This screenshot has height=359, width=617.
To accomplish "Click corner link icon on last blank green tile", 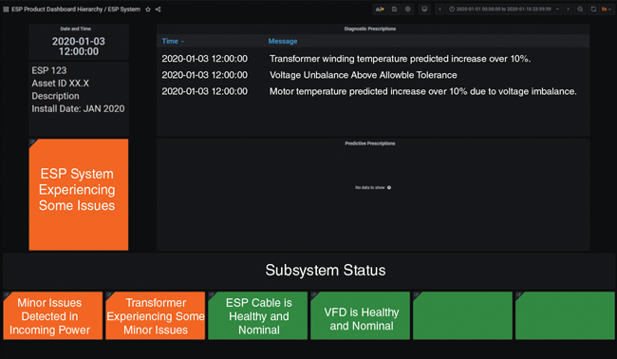I will click(519, 294).
